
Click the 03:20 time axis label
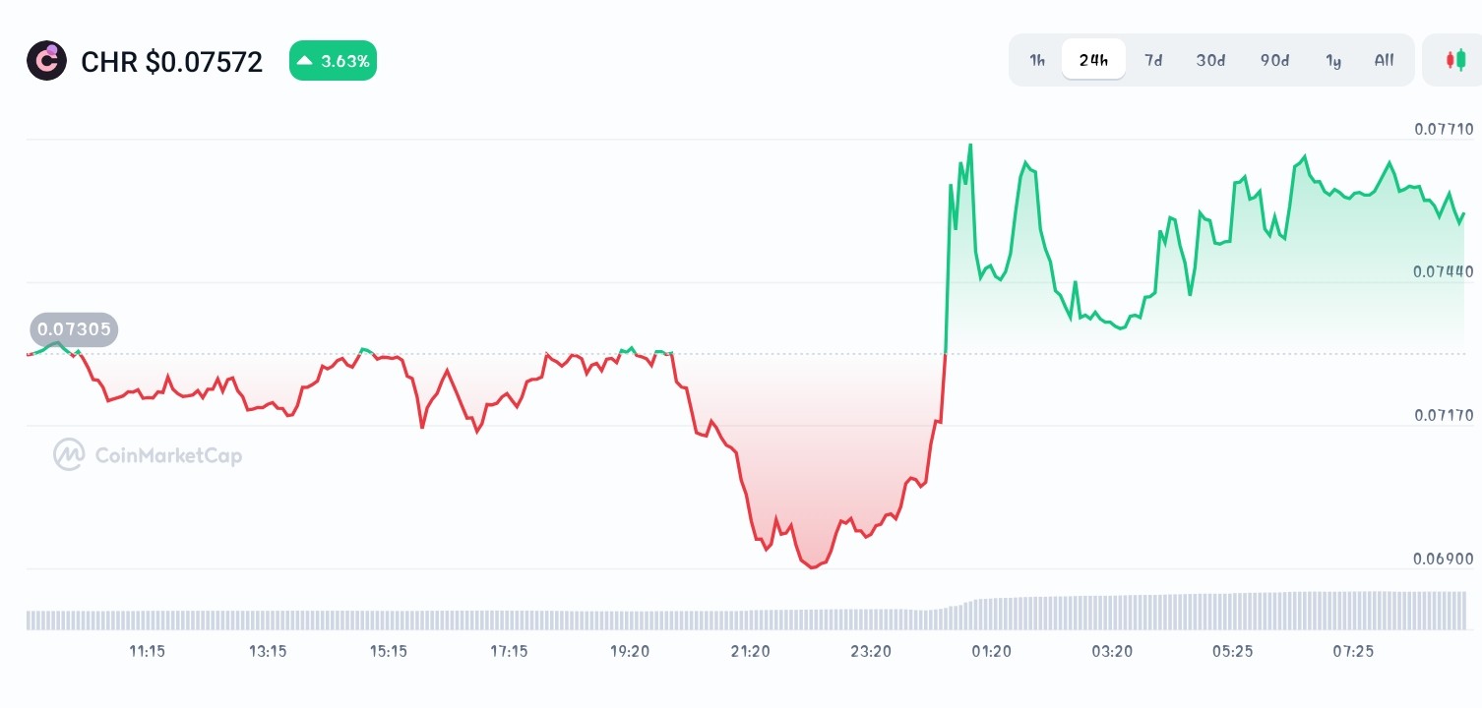tap(1112, 651)
